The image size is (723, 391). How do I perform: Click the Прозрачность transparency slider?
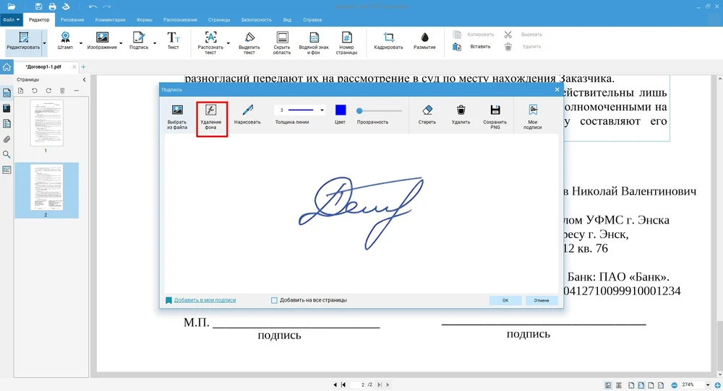380,110
